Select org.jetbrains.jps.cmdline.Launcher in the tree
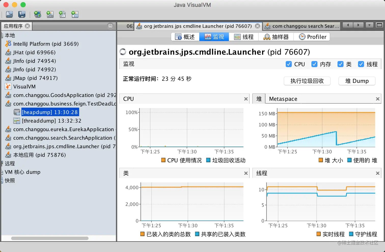The height and width of the screenshot is (252, 385). (64, 146)
